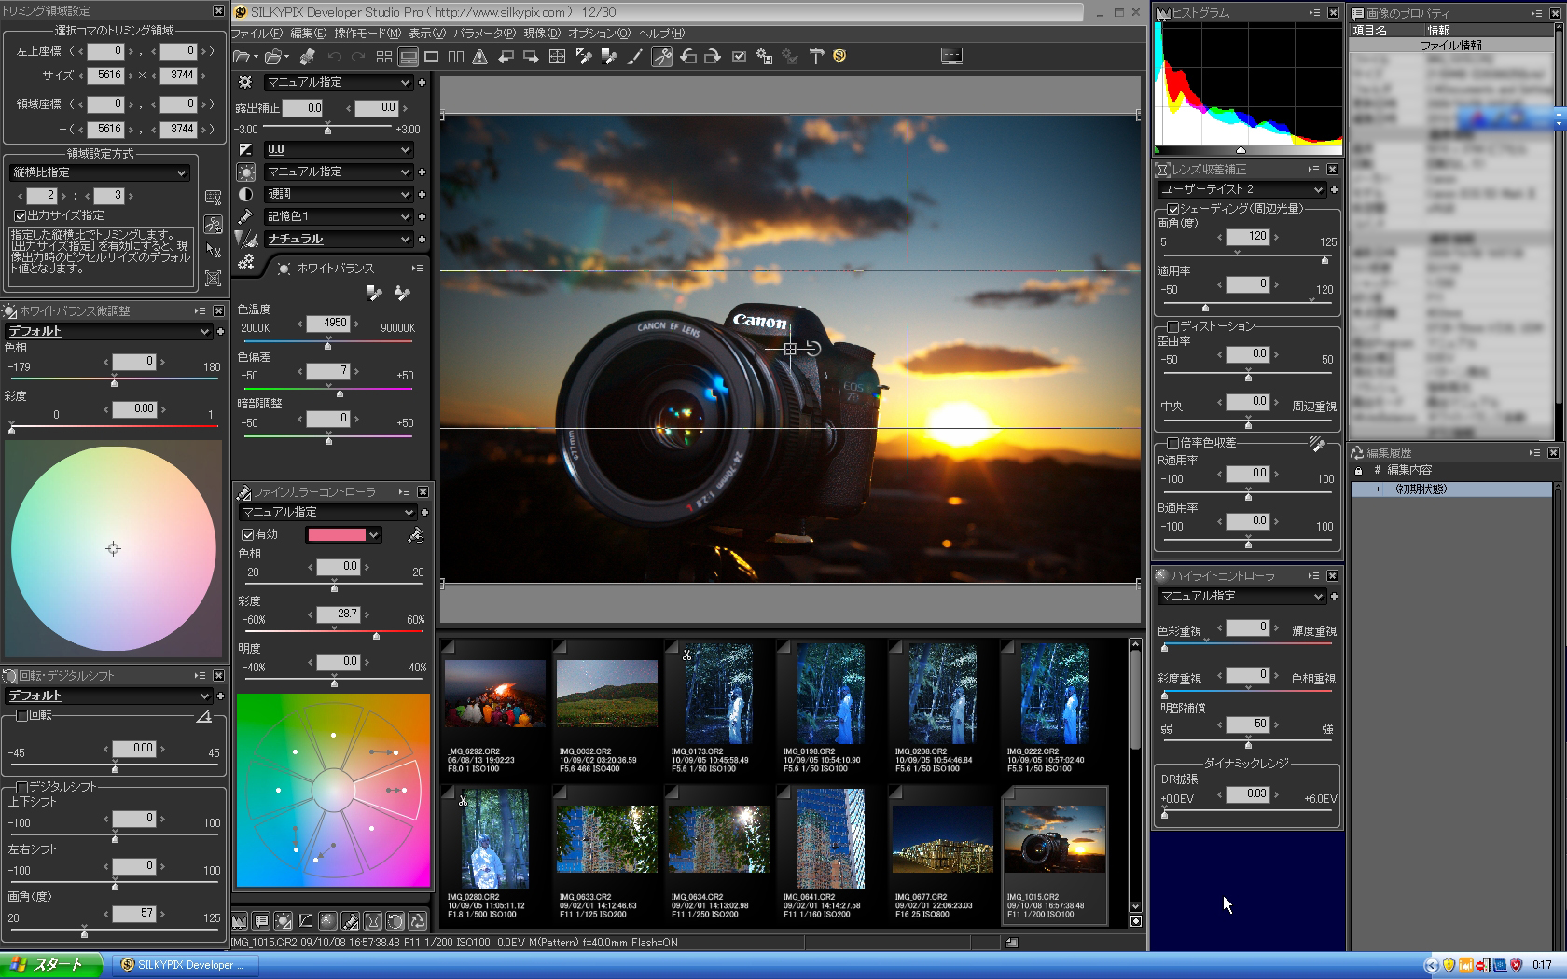The height and width of the screenshot is (979, 1567).
Task: Enable the 倍率色収差 checkbox
Action: click(x=1173, y=444)
